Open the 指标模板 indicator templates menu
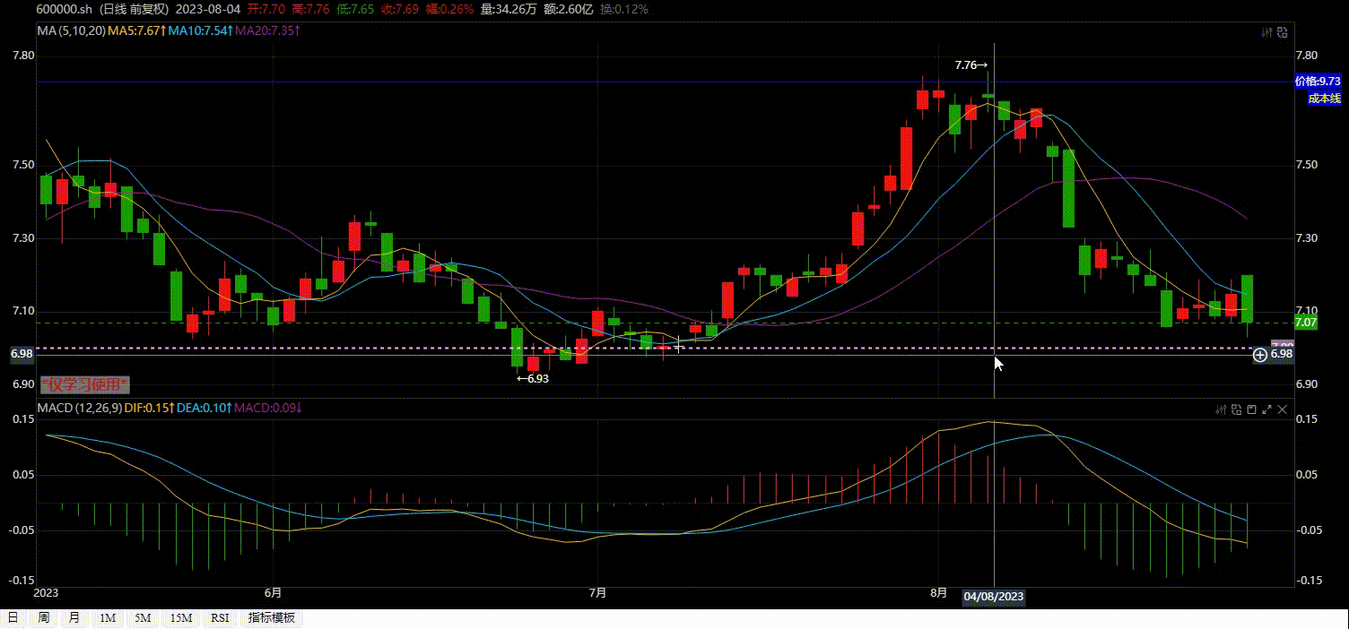Image resolution: width=1349 pixels, height=629 pixels. pos(270,617)
